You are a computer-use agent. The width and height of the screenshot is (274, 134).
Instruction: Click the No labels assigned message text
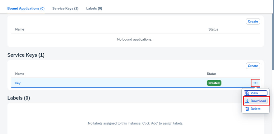135,123
